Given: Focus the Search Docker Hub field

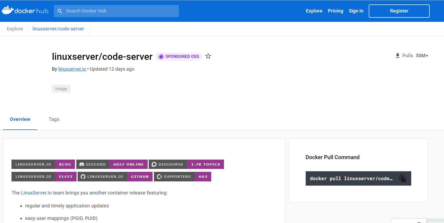Looking at the screenshot, I should pyautogui.click(x=120, y=11).
